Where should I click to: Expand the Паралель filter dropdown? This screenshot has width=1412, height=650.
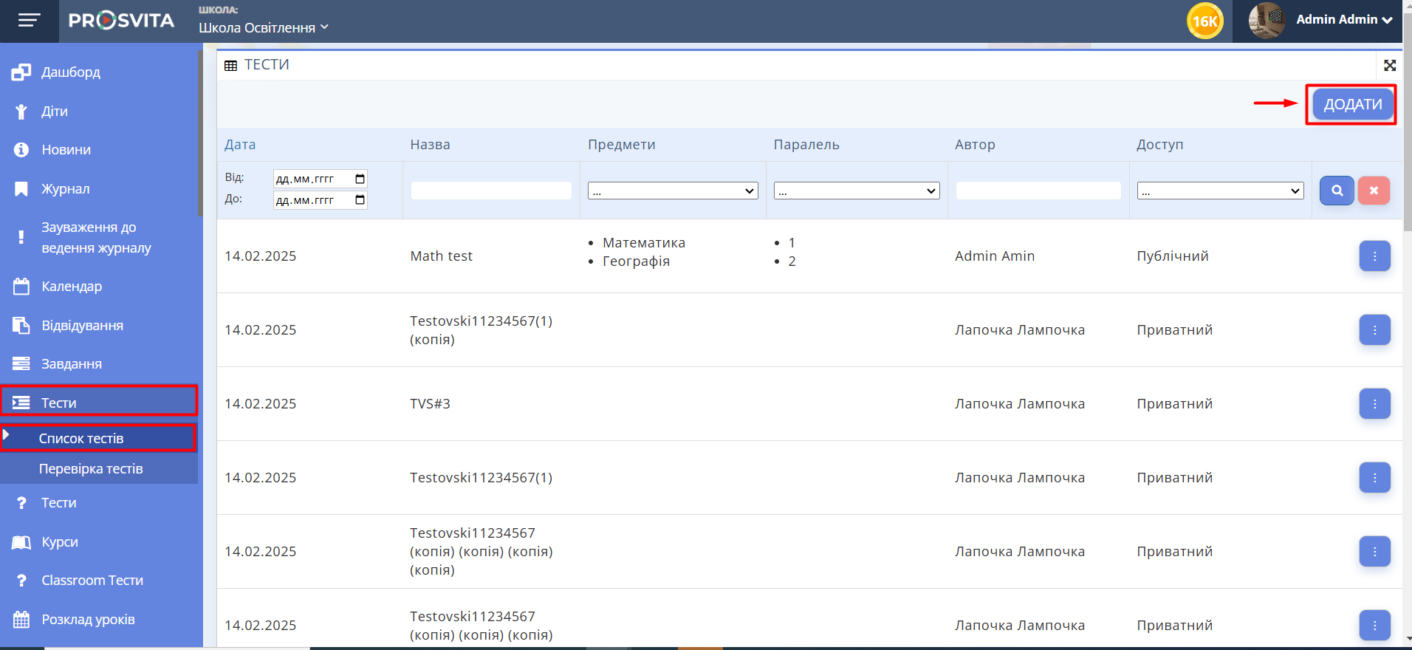pos(856,191)
